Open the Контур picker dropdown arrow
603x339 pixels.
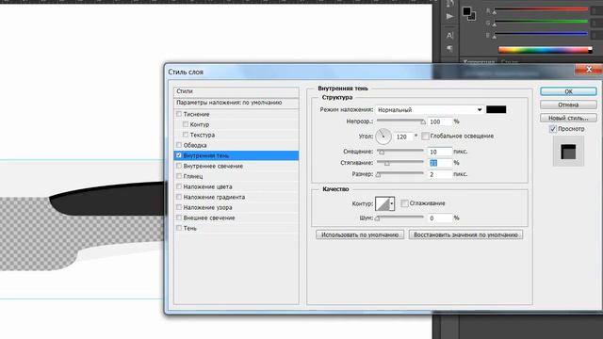coord(392,203)
